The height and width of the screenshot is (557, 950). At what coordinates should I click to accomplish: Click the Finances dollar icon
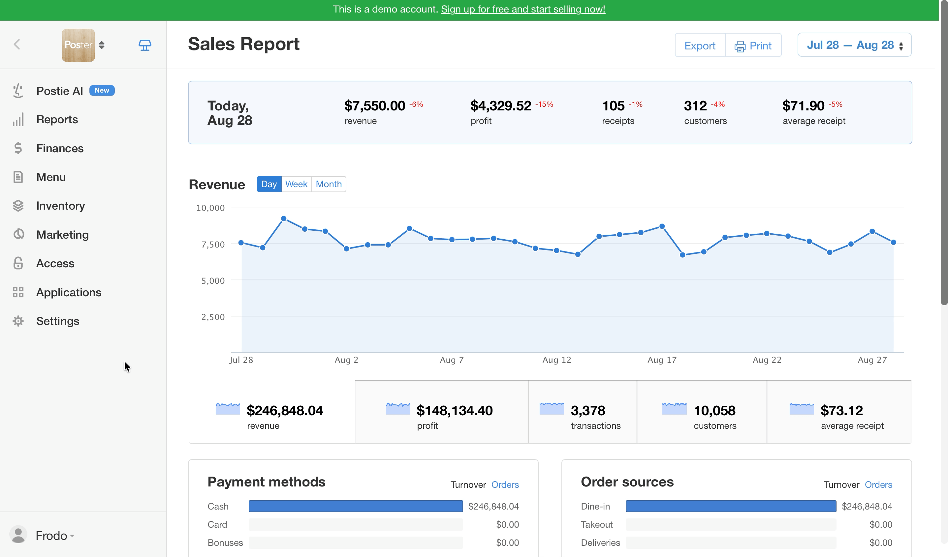[x=18, y=148]
